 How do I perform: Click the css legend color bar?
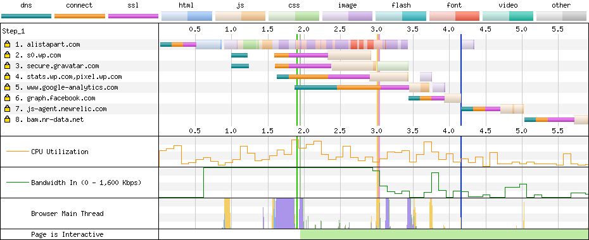point(294,16)
